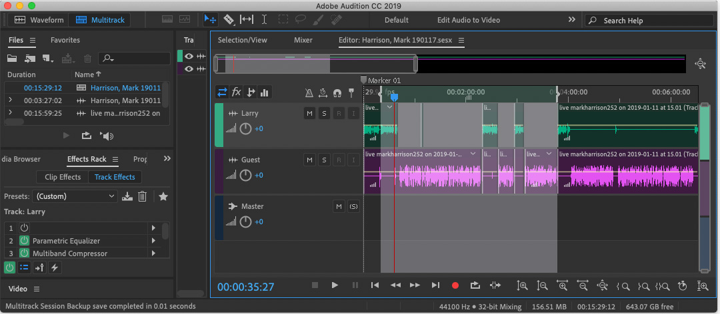The width and height of the screenshot is (720, 314).
Task: Click the navigator zoom icon at top right
Action: point(700,64)
